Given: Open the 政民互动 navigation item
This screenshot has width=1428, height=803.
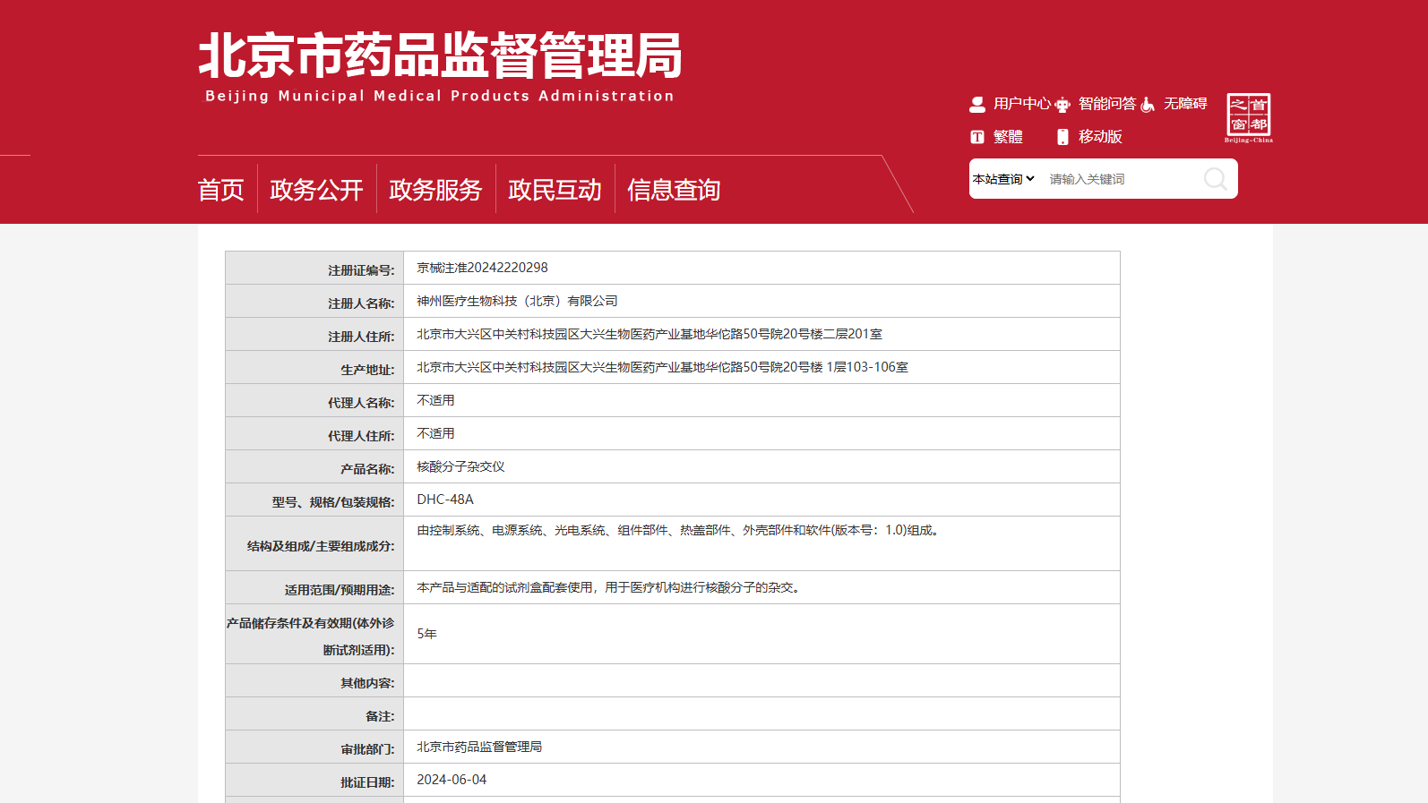Looking at the screenshot, I should 555,190.
